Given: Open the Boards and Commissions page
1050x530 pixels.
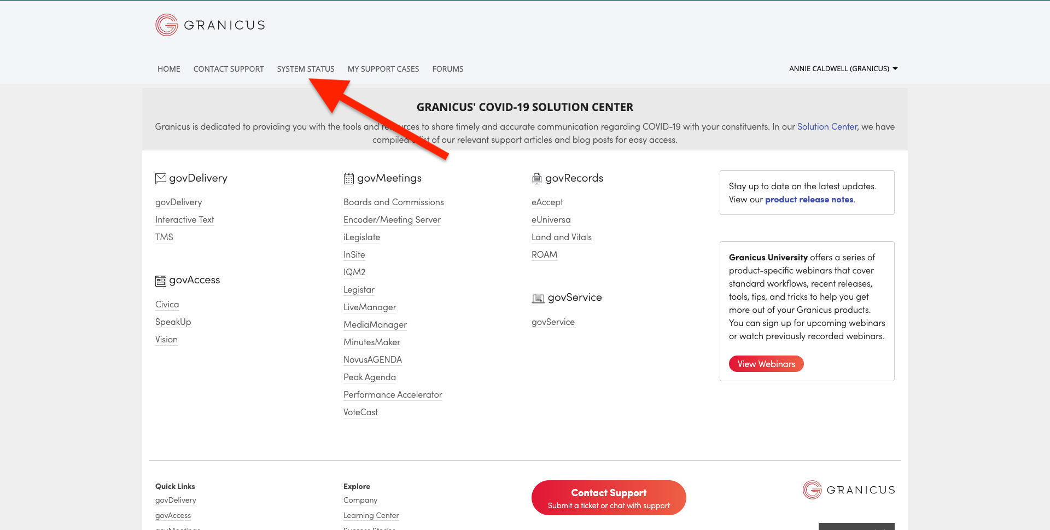Looking at the screenshot, I should coord(393,202).
